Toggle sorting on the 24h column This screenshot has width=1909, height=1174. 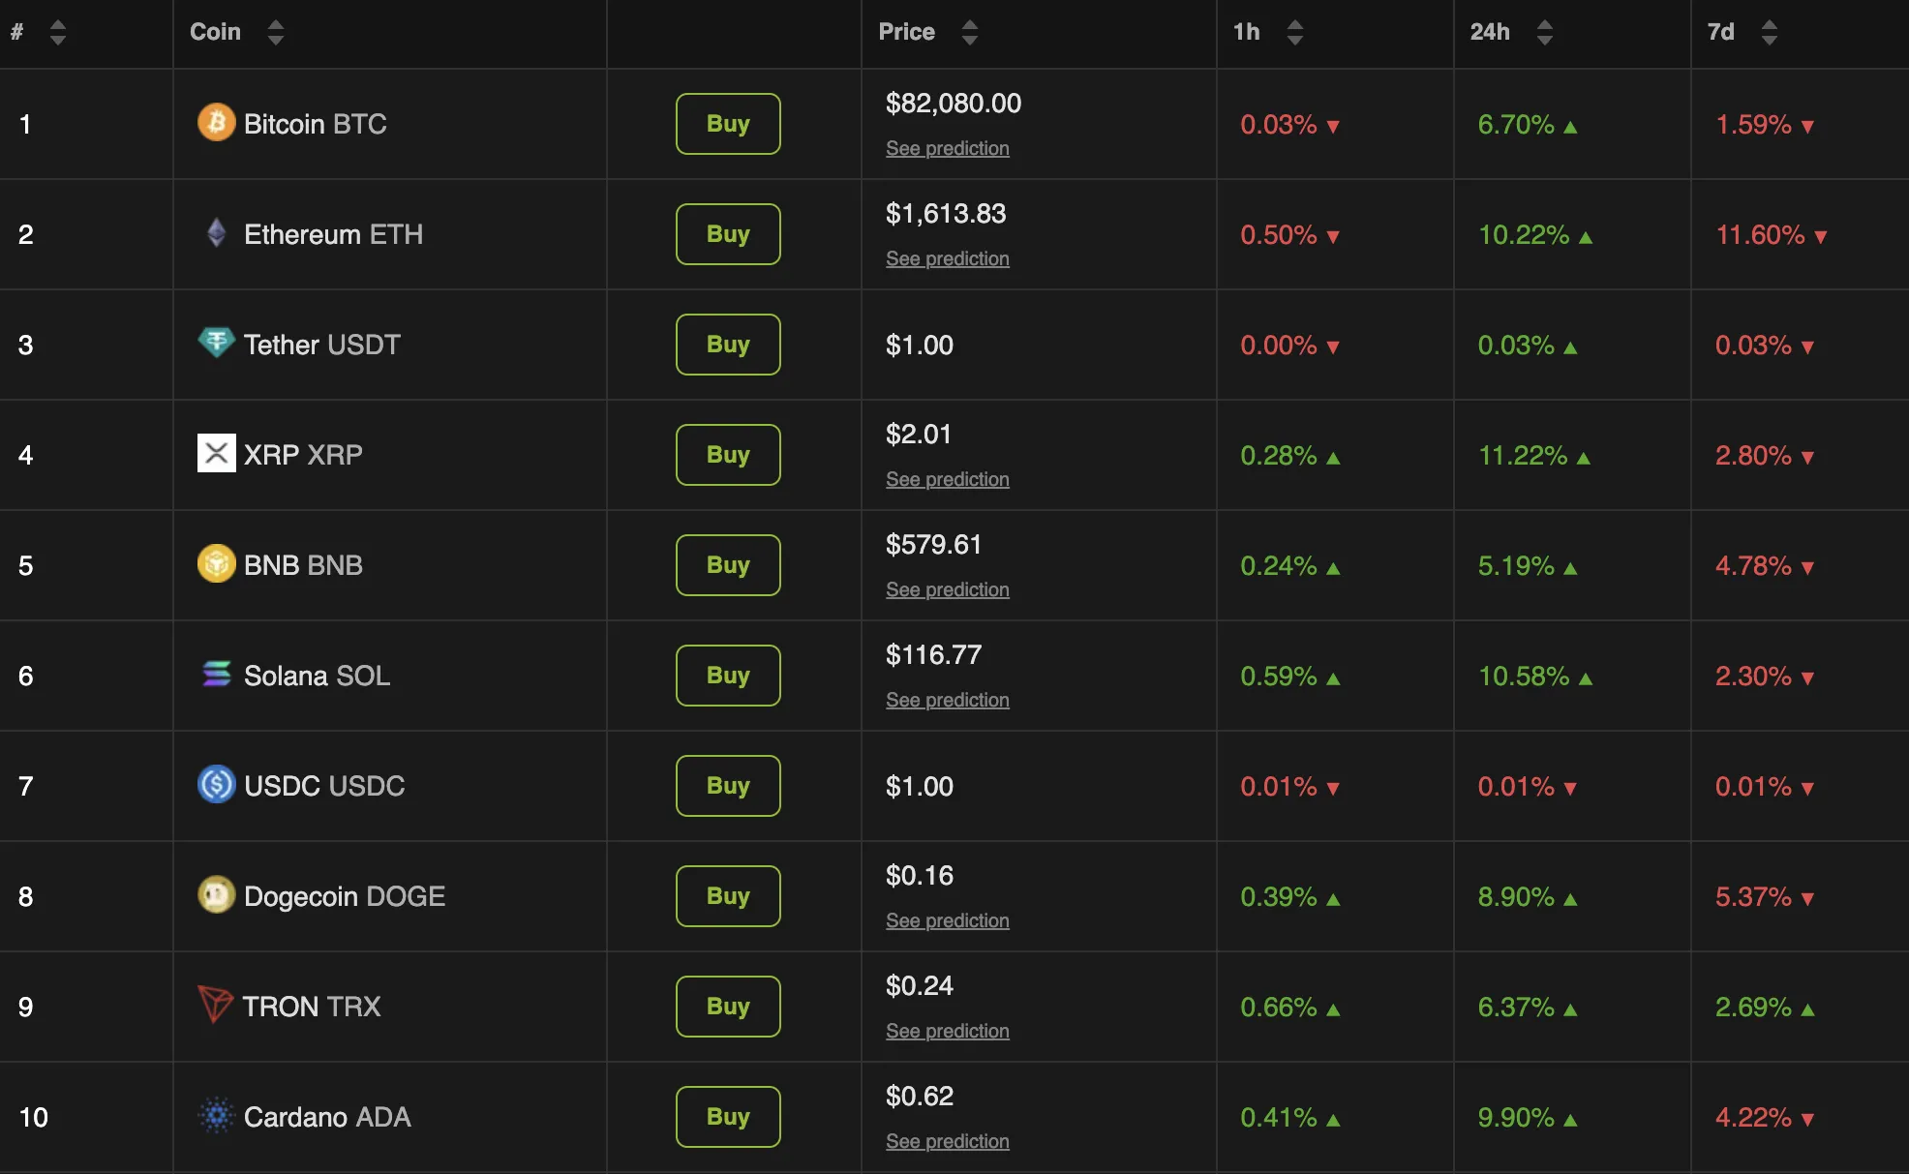coord(1546,32)
